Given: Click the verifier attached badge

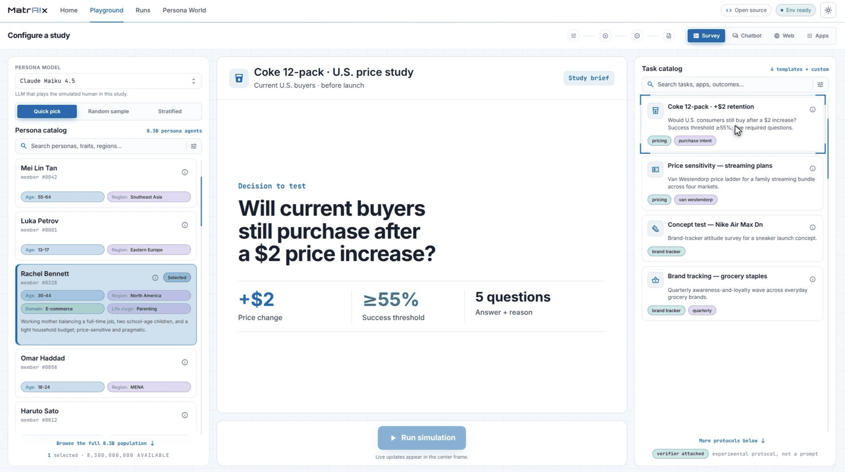Looking at the screenshot, I should coord(680,454).
